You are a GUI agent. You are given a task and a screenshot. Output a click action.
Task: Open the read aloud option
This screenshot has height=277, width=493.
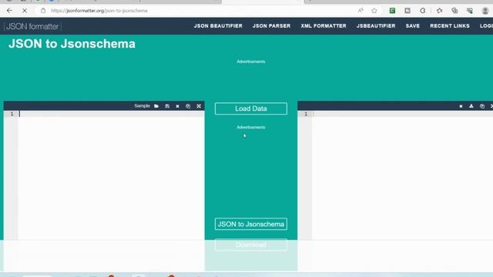pyautogui.click(x=361, y=11)
